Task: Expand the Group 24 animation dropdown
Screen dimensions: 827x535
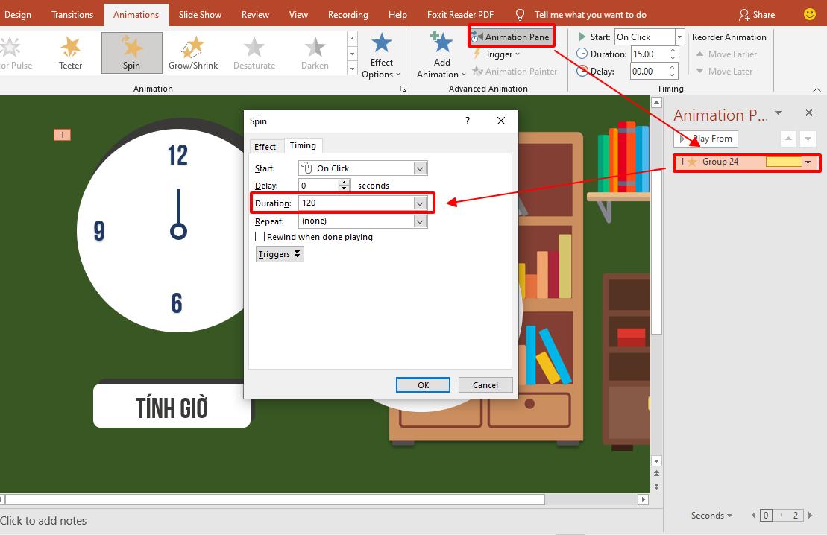Action: [808, 161]
